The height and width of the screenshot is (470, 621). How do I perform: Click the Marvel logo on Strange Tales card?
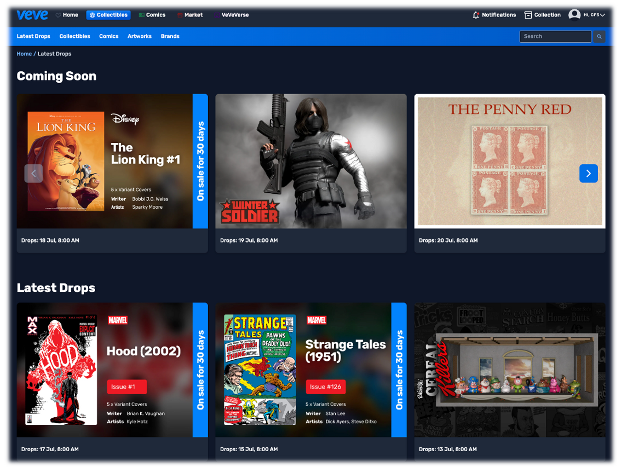[x=316, y=320]
